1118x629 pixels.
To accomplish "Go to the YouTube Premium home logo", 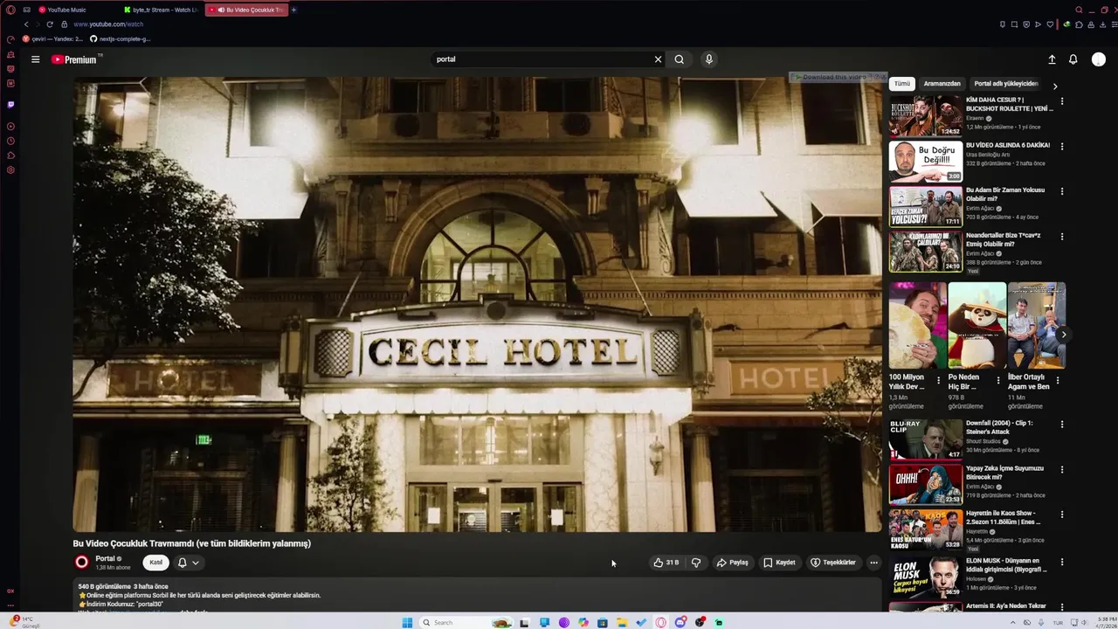I will click(x=73, y=59).
